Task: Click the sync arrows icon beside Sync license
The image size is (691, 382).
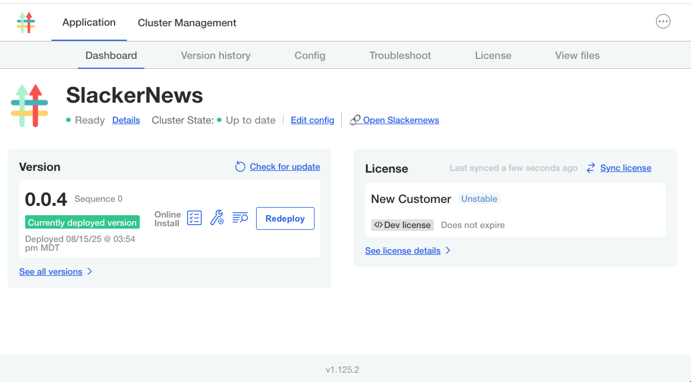Action: pos(590,168)
